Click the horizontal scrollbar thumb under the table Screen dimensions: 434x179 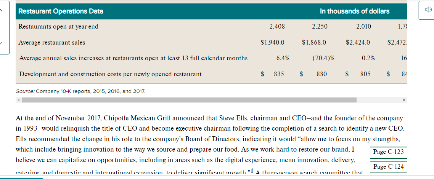pyautogui.click(x=189, y=100)
